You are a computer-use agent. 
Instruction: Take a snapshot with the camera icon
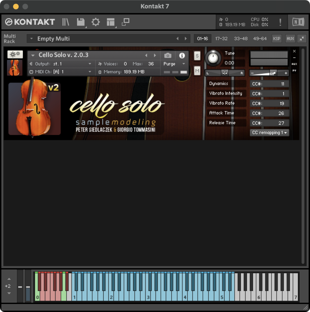(167, 55)
